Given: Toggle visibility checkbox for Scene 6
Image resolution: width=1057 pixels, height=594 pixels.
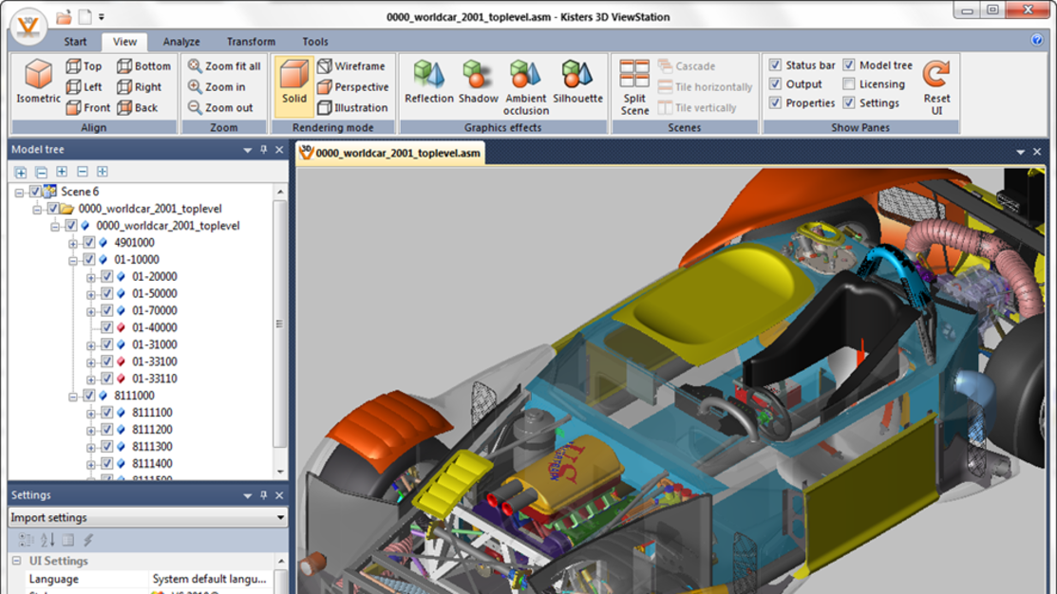Looking at the screenshot, I should point(35,192).
